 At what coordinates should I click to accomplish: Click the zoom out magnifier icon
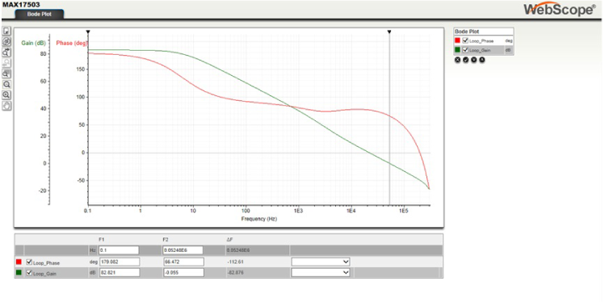point(6,85)
